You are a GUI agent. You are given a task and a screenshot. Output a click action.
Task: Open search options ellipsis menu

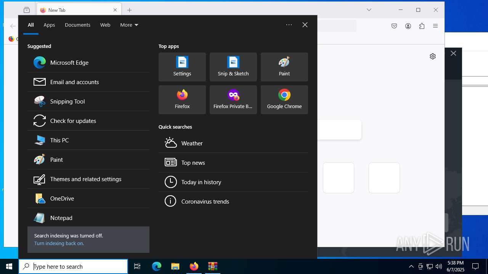(289, 25)
